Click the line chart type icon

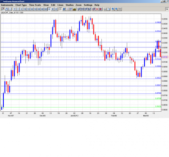[10, 9]
